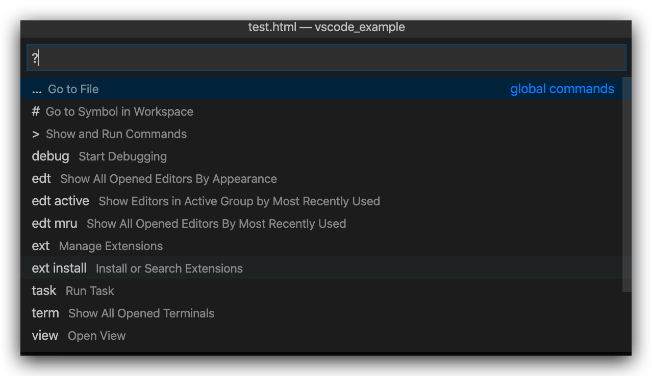The height and width of the screenshot is (376, 652).
Task: Click the suggestion list vertical scrollbar
Action: click(627, 183)
